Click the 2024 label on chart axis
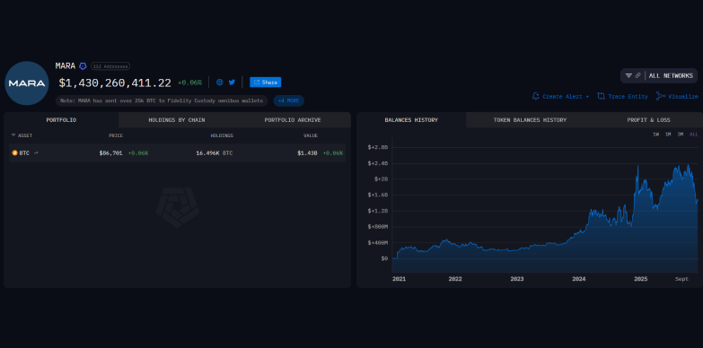 [x=579, y=279]
